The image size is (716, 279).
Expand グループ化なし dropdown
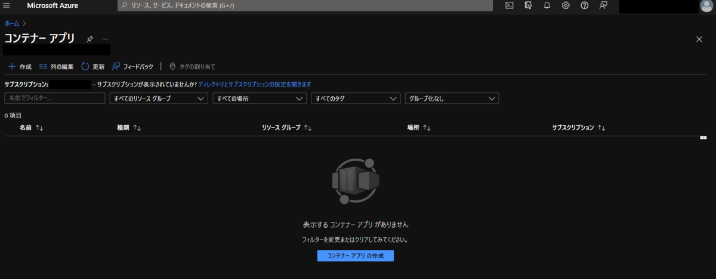click(x=452, y=98)
